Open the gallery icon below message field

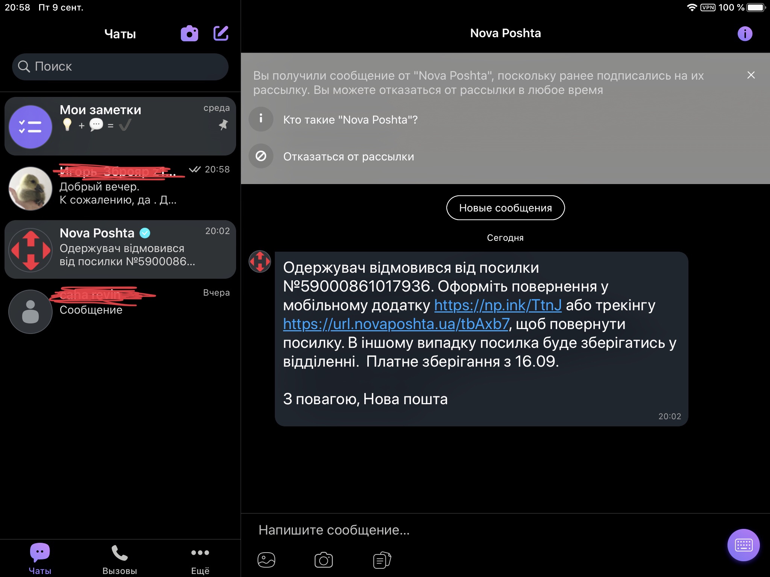[266, 560]
